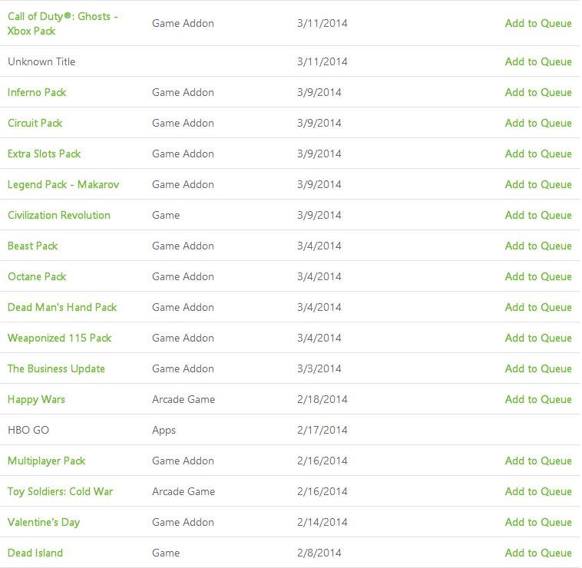Click the Arcade Game type for Happy Wars
Image resolution: width=582 pixels, height=568 pixels.
point(184,400)
